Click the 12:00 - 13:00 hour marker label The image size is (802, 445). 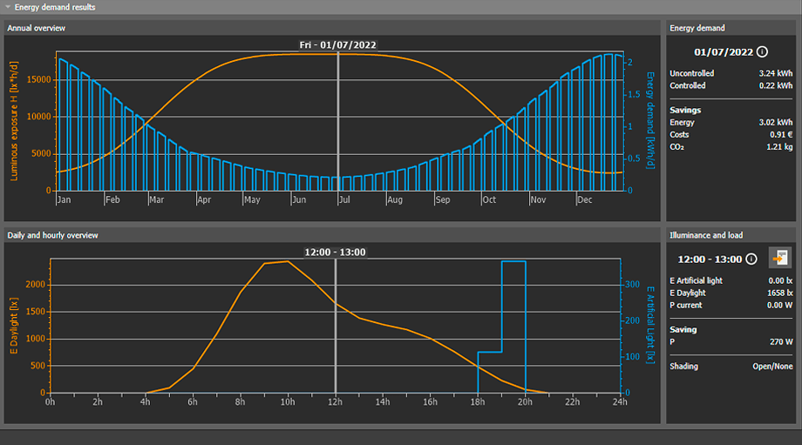[x=335, y=253]
